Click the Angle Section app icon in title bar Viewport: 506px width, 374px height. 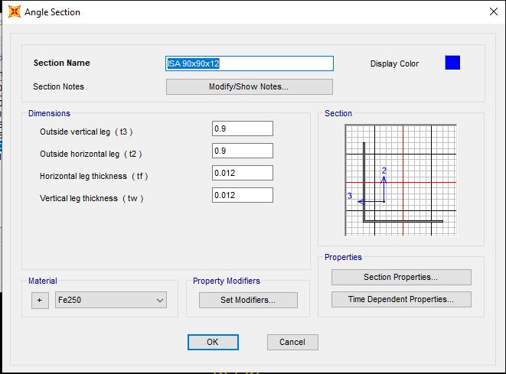point(14,11)
